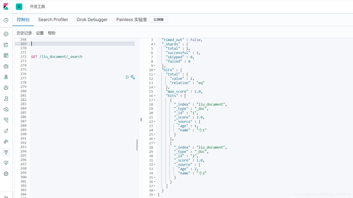353x198 pixels.
Task: Switch to Painless 实验室 tab
Action: click(132, 19)
